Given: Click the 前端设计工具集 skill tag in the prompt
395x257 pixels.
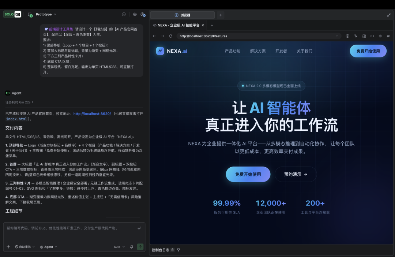Looking at the screenshot, I should (59, 29).
